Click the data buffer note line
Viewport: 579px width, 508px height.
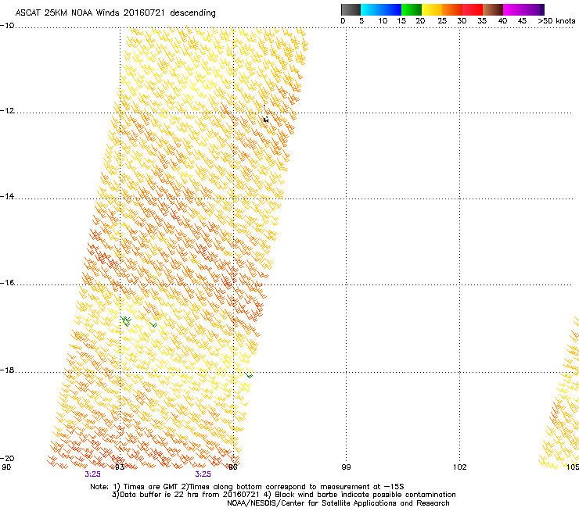[283, 495]
